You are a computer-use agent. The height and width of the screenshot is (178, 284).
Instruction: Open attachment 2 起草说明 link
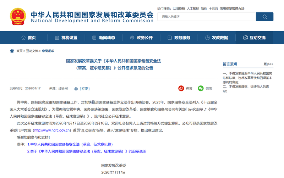pyautogui.click(x=87, y=151)
